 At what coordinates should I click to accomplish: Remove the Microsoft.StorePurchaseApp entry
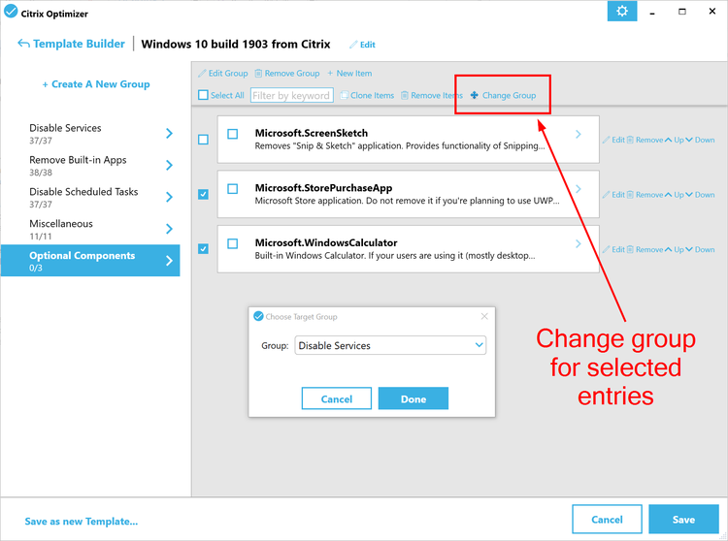[x=645, y=194]
